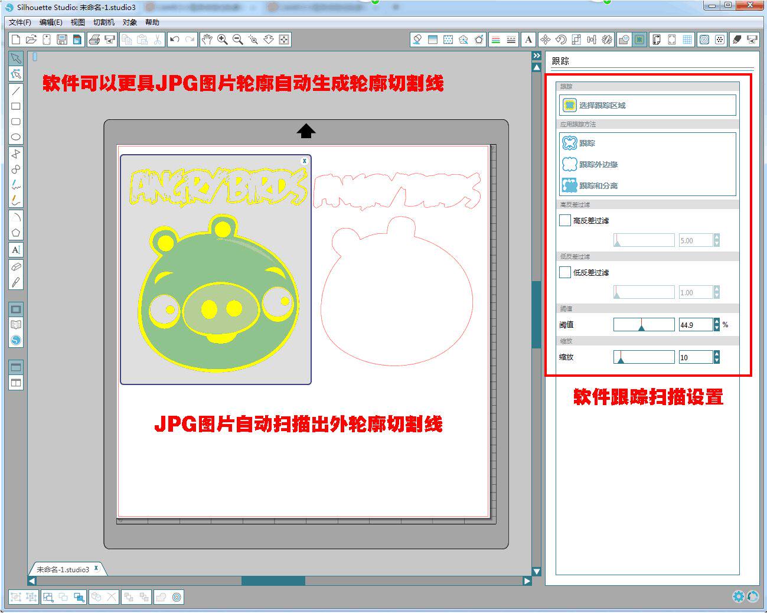Viewport: 767px width, 613px height.
Task: Pick the line drawing tool
Action: pos(16,91)
